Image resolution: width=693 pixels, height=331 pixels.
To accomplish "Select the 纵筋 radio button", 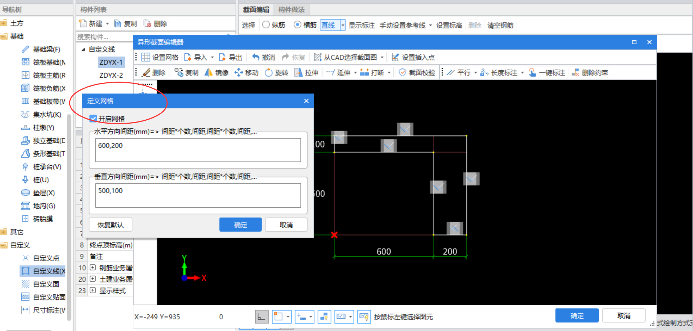I will (266, 25).
